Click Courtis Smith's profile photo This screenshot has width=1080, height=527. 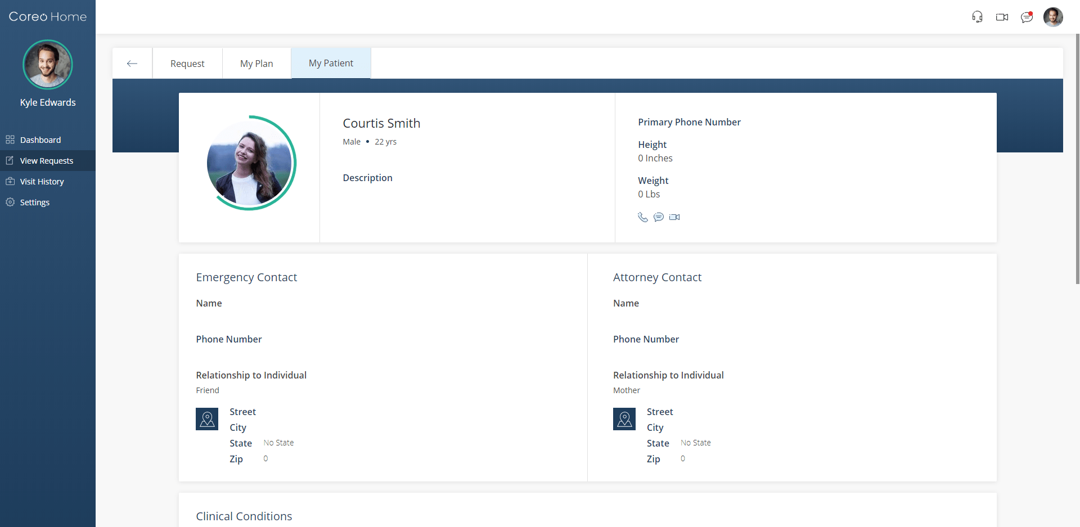point(250,163)
